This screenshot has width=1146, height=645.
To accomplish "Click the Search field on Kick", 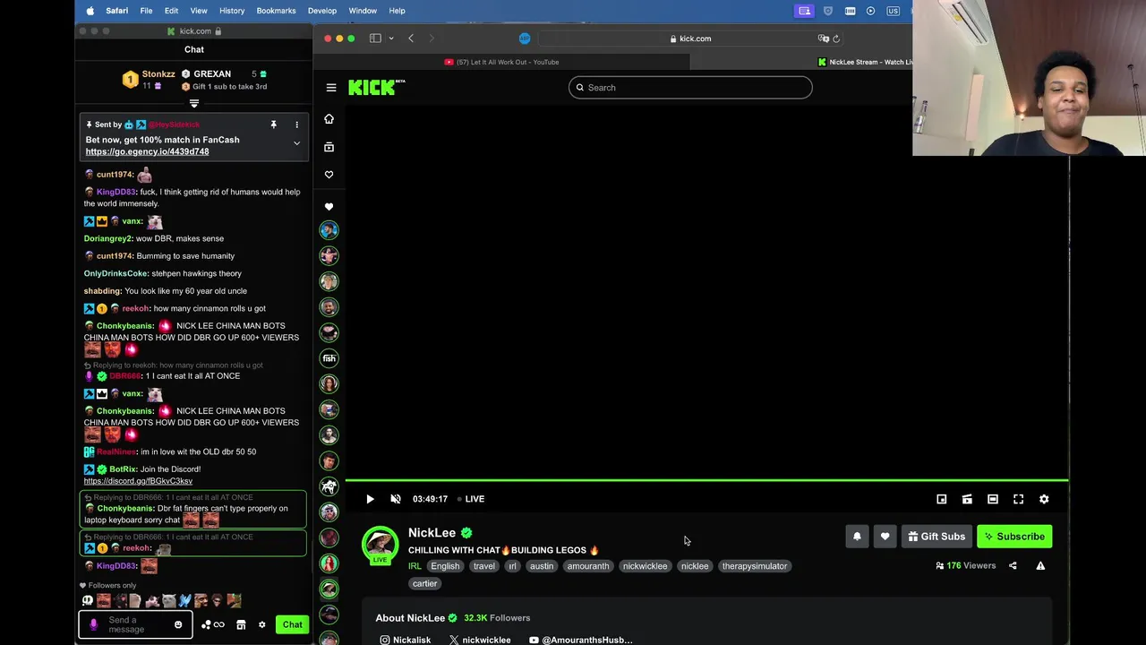I will coord(690,88).
